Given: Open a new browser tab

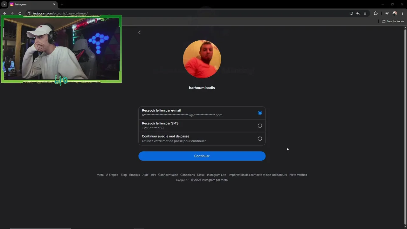Looking at the screenshot, I should (x=62, y=4).
